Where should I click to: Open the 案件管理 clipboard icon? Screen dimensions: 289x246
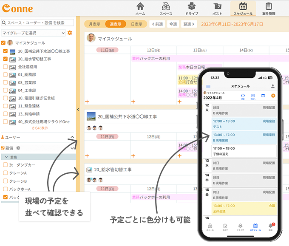(x=269, y=6)
